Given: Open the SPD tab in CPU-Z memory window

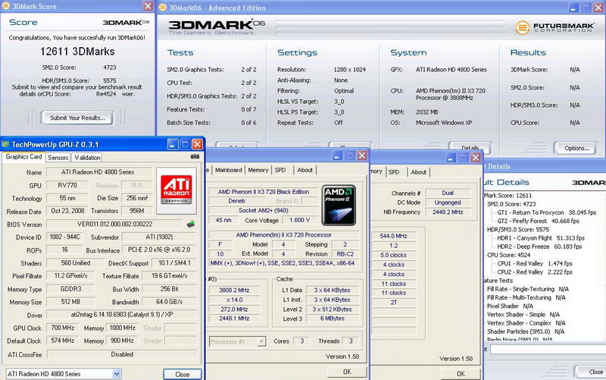Looking at the screenshot, I should coord(394,172).
